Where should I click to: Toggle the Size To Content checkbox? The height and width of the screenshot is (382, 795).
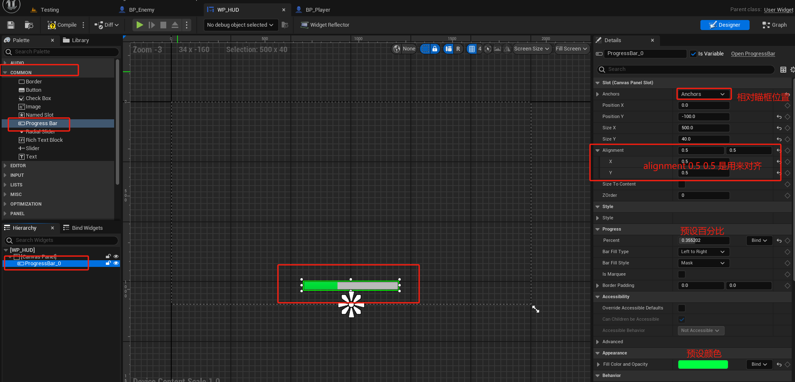coord(682,184)
